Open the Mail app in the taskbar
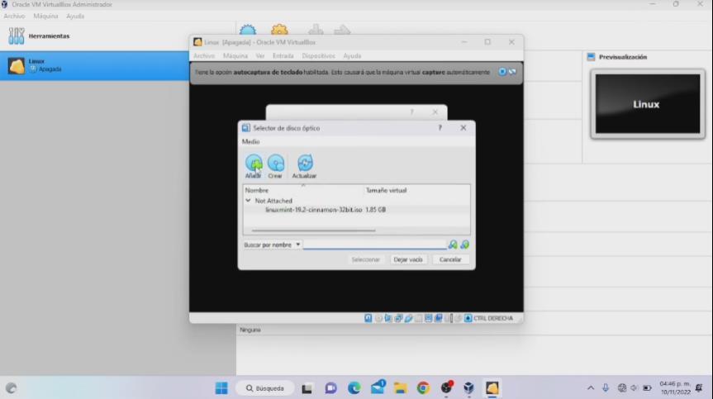The width and height of the screenshot is (713, 399). tap(378, 387)
